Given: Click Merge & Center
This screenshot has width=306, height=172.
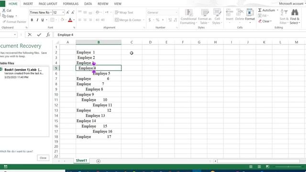Looking at the screenshot, I should 128,20.
